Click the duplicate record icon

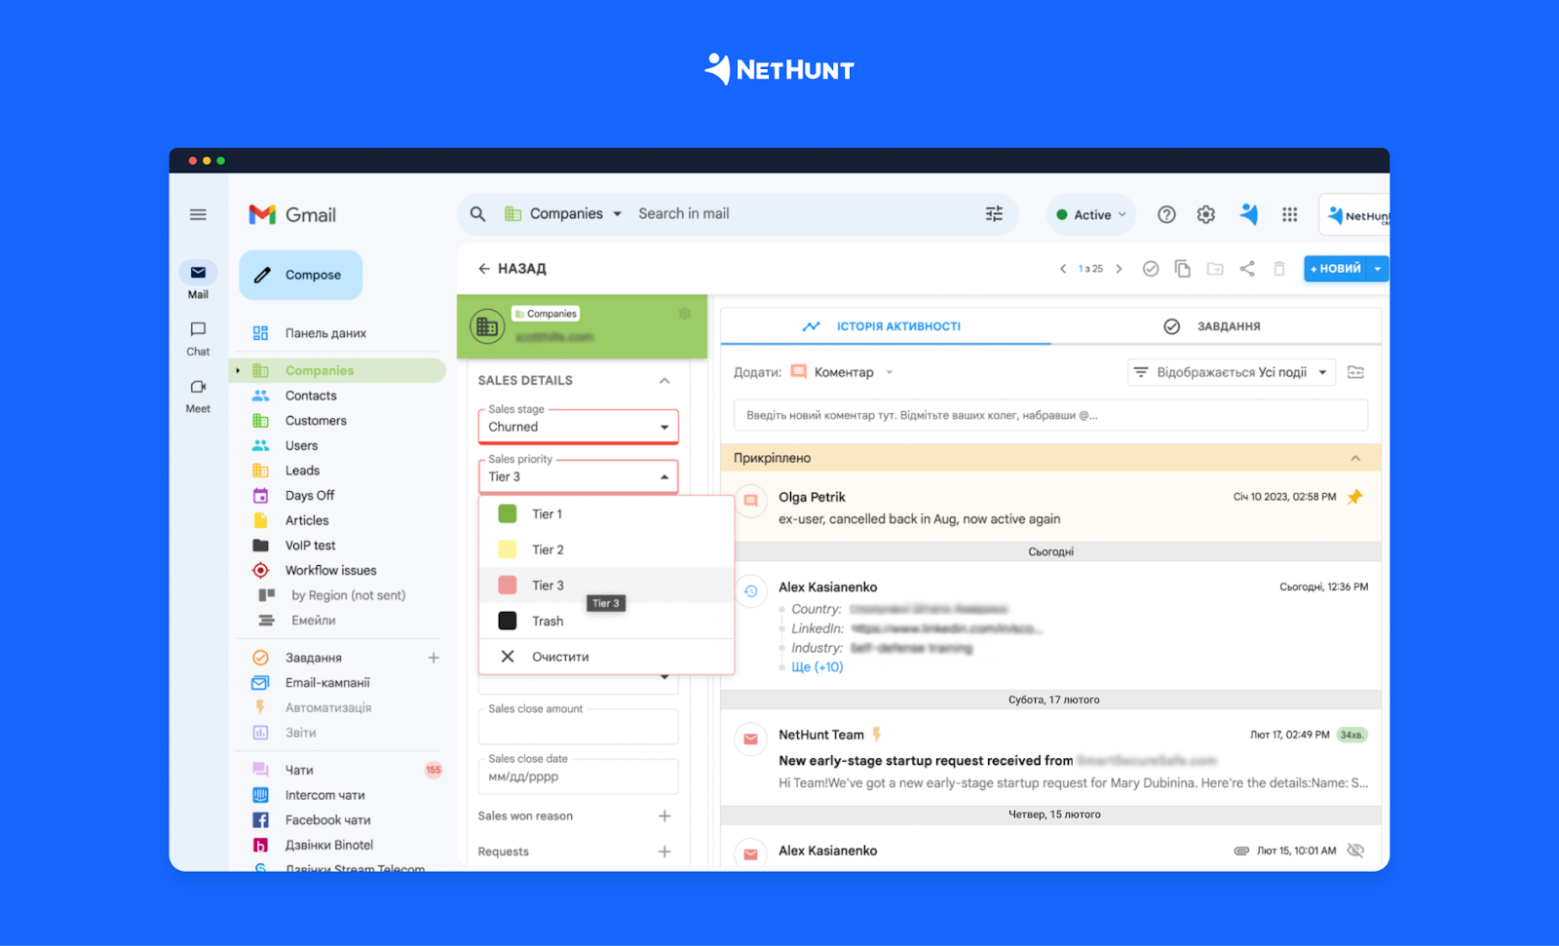tap(1183, 269)
